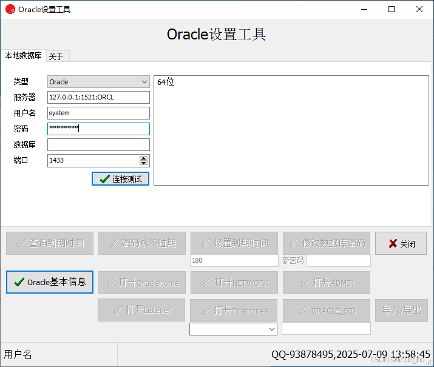Click the 查询到期时间 button

50,243
